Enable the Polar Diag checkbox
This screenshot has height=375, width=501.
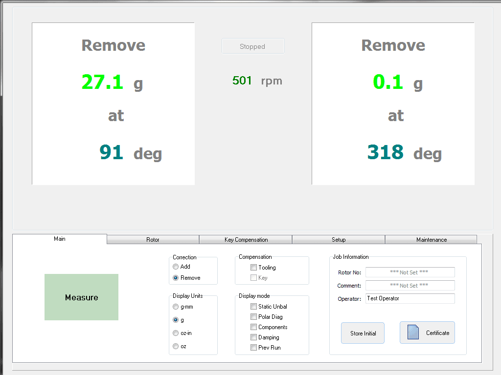click(x=253, y=317)
